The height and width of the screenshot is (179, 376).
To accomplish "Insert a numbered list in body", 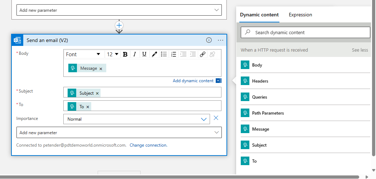I will (174, 54).
